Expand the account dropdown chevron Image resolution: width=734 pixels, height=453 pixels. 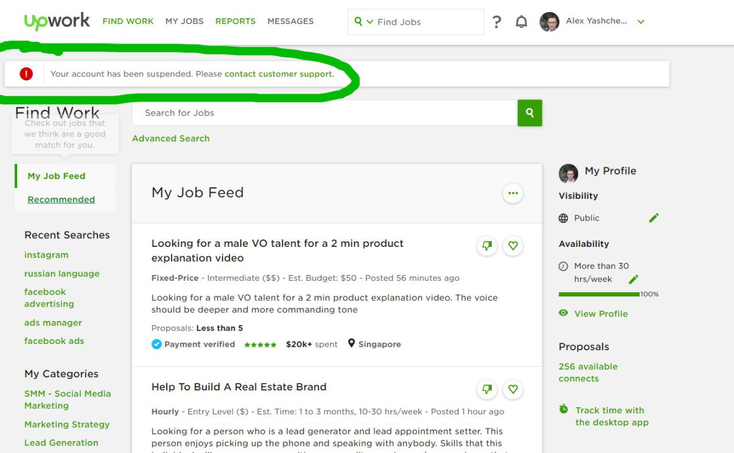tap(641, 22)
